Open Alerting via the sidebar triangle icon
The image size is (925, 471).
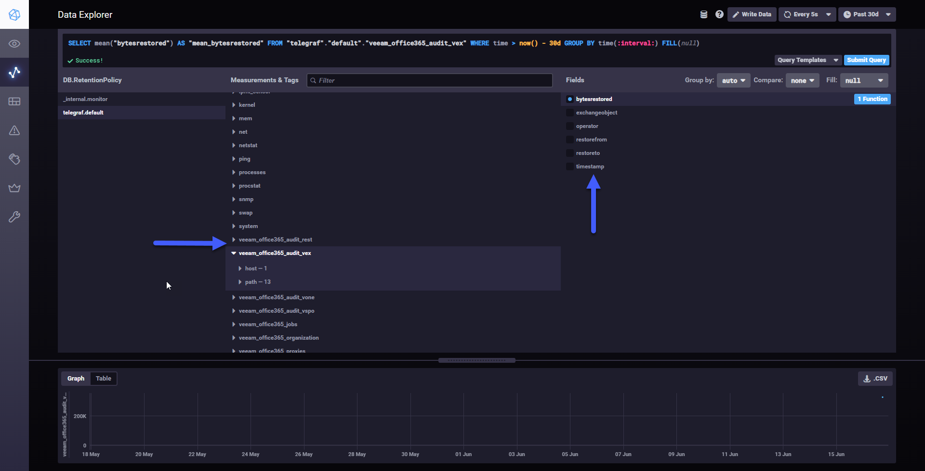[14, 130]
